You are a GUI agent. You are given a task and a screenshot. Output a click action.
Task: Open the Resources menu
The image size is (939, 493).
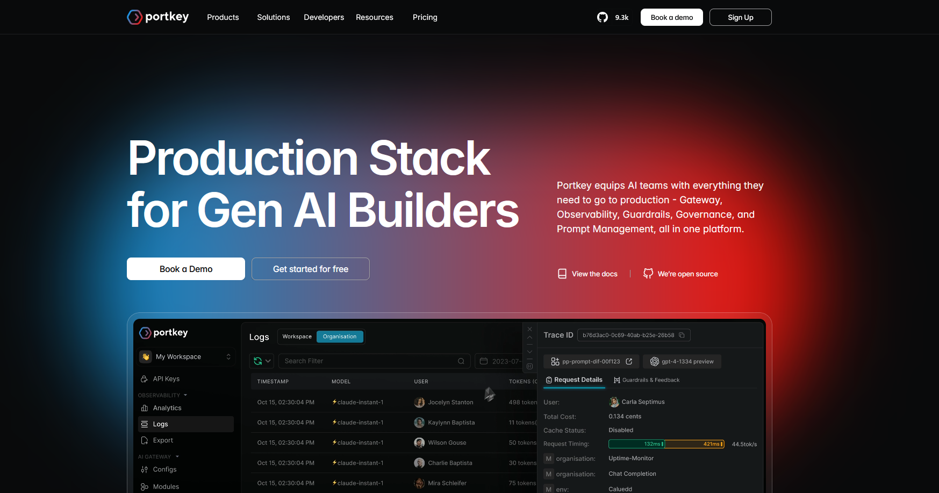point(375,17)
